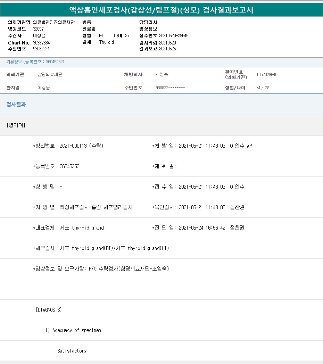This screenshot has height=364, width=323.
Task: Select the 성별/나이 value M / 28
Action: pyautogui.click(x=263, y=88)
